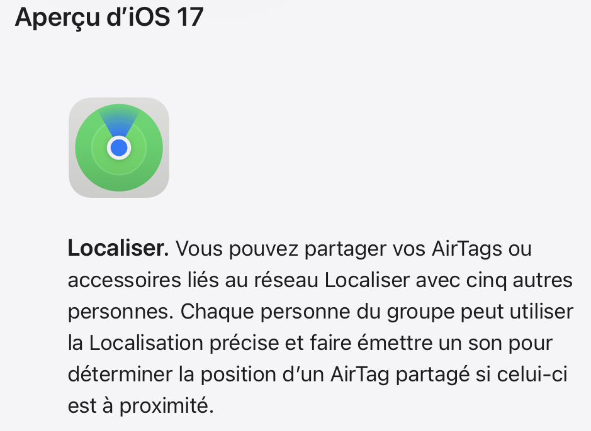The image size is (591, 431).
Task: Click the blue direction beam on the icon
Action: [119, 119]
